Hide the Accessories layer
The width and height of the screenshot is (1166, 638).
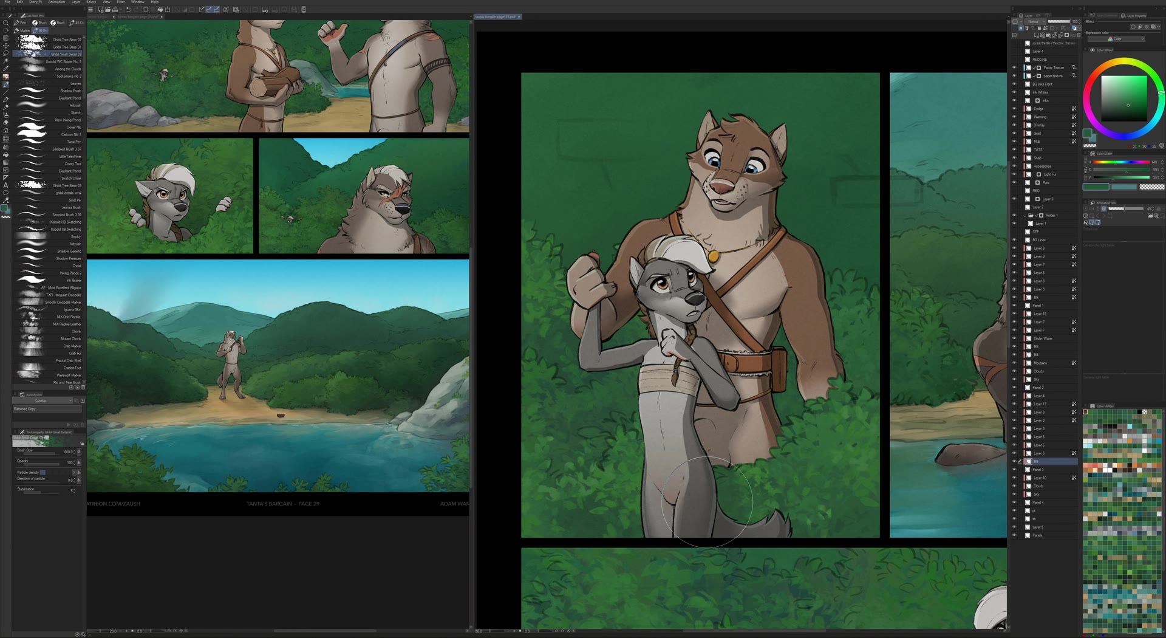[x=1014, y=166]
